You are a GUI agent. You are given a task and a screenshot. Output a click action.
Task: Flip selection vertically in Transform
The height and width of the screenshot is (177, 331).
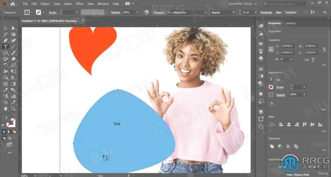coord(313,59)
